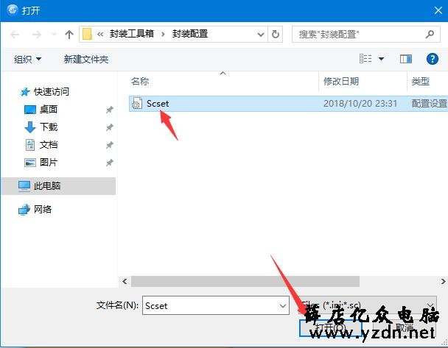This screenshot has width=448, height=348.
Task: Go forward using the forward arrow
Action: coord(37,35)
